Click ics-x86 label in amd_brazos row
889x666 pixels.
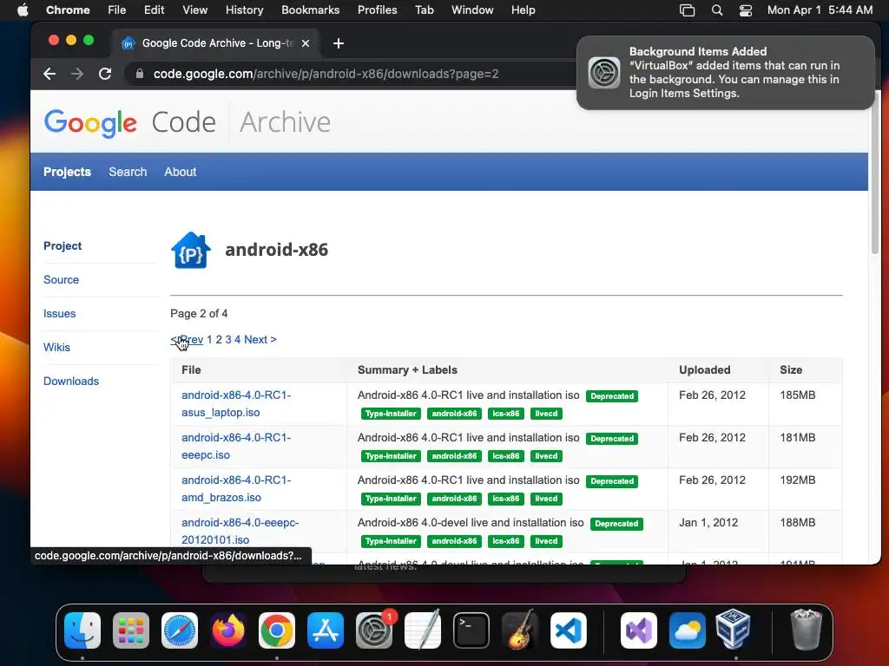click(506, 499)
